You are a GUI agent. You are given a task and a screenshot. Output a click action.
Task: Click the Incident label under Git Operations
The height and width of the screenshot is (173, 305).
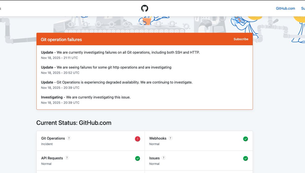(x=47, y=144)
